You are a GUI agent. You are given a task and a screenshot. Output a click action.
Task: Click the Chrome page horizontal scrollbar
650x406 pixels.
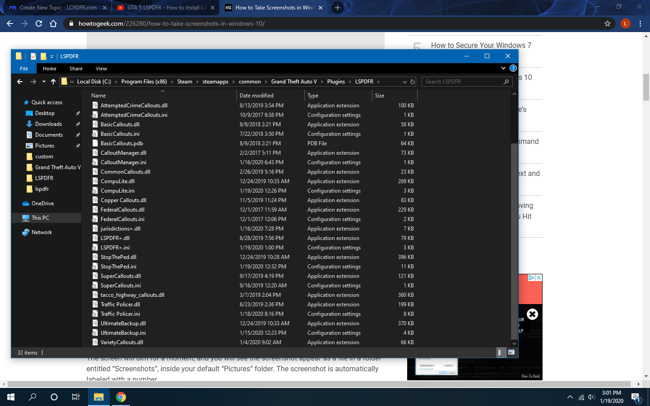pyautogui.click(x=320, y=384)
